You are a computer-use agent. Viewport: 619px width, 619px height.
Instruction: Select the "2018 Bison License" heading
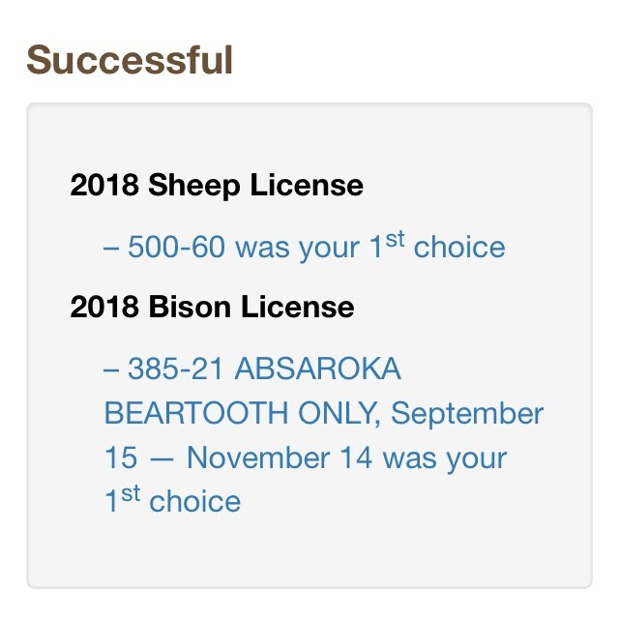tap(212, 308)
